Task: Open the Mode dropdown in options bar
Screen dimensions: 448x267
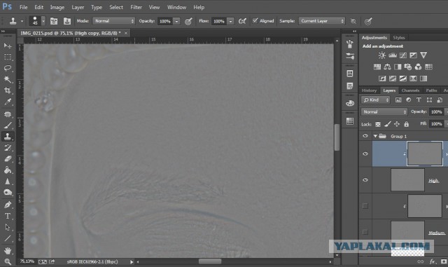Action: 113,21
